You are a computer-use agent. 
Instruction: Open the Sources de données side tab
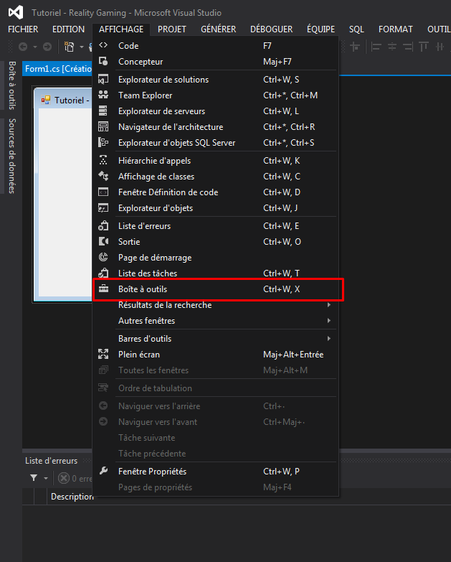click(x=11, y=156)
